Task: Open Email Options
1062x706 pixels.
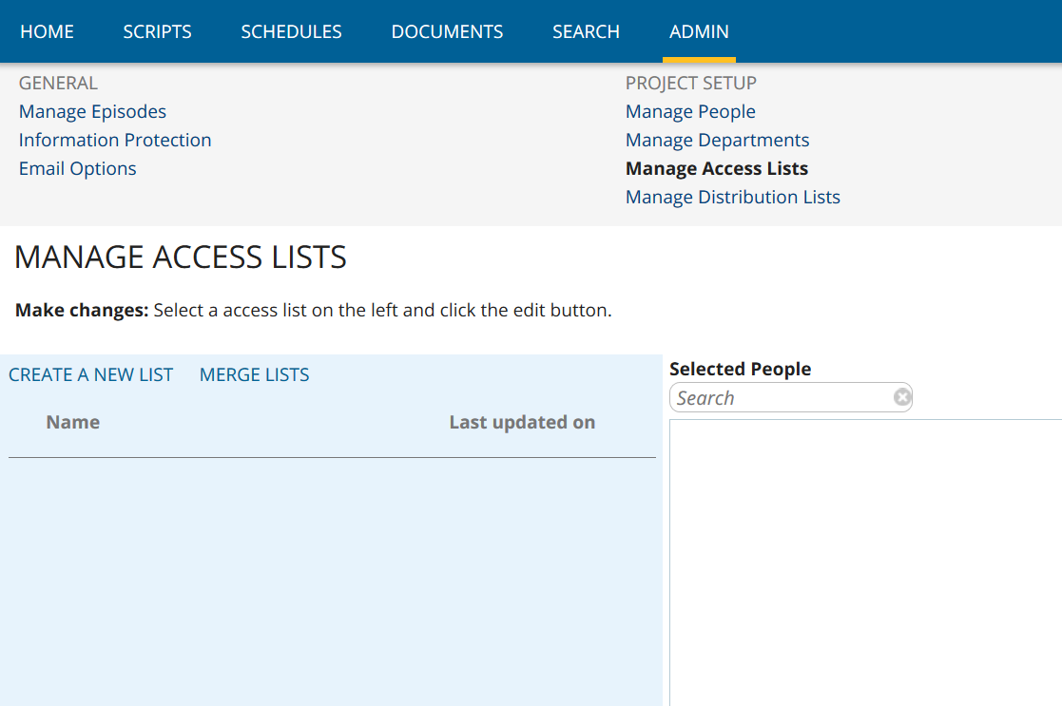Action: tap(78, 168)
